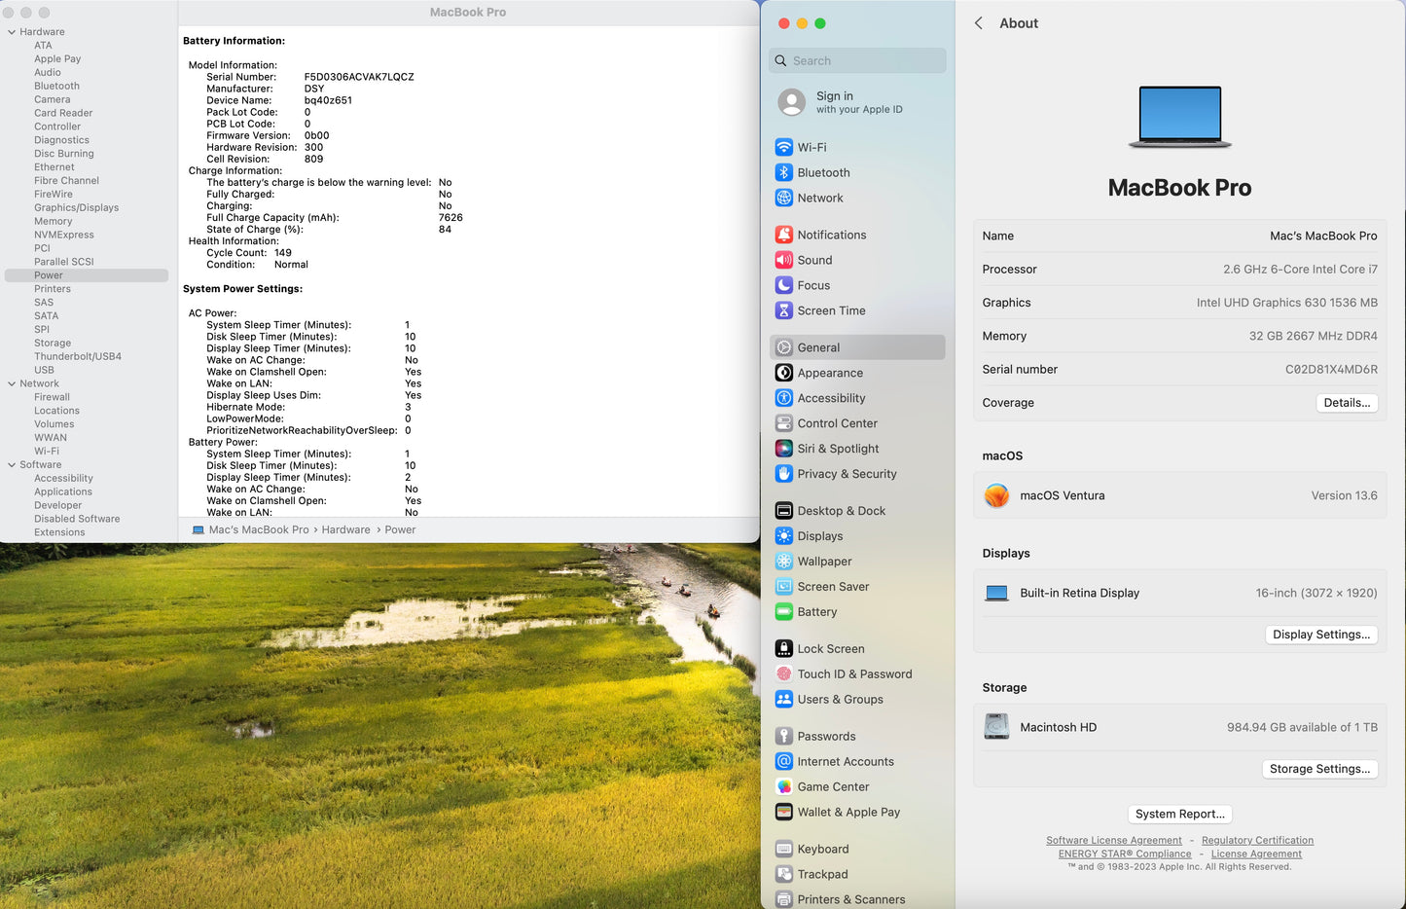This screenshot has width=1406, height=909.
Task: Click the Mac's MacBook Pro name value
Action: [1323, 236]
